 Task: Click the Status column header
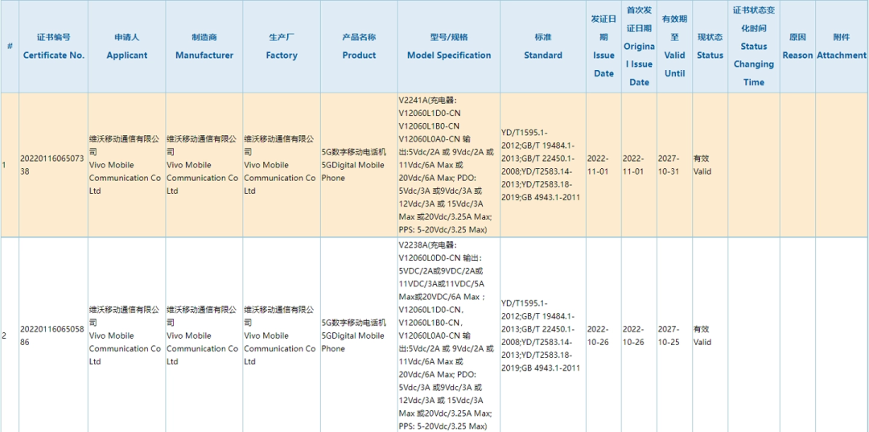(x=710, y=47)
